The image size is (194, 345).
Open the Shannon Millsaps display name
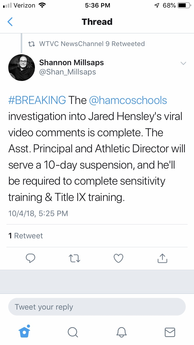71,63
